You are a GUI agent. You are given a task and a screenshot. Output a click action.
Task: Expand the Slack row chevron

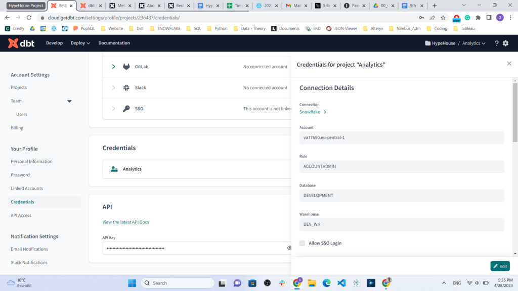click(113, 87)
